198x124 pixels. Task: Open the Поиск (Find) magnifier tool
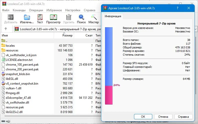click(81, 17)
